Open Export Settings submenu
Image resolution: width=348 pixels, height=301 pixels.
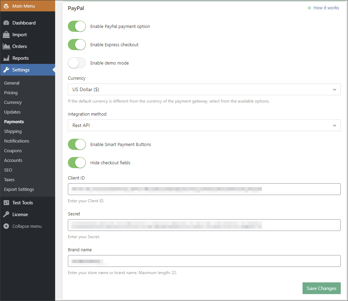click(x=19, y=190)
